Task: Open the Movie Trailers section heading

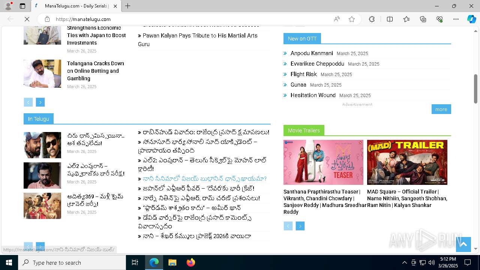Action: [x=304, y=130]
